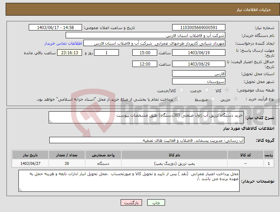Click the remaining days field showing 1
Viewport: 280px width, 212px height.
[106, 52]
